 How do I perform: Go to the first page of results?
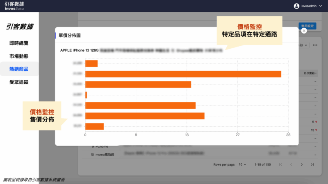[x=280, y=164]
